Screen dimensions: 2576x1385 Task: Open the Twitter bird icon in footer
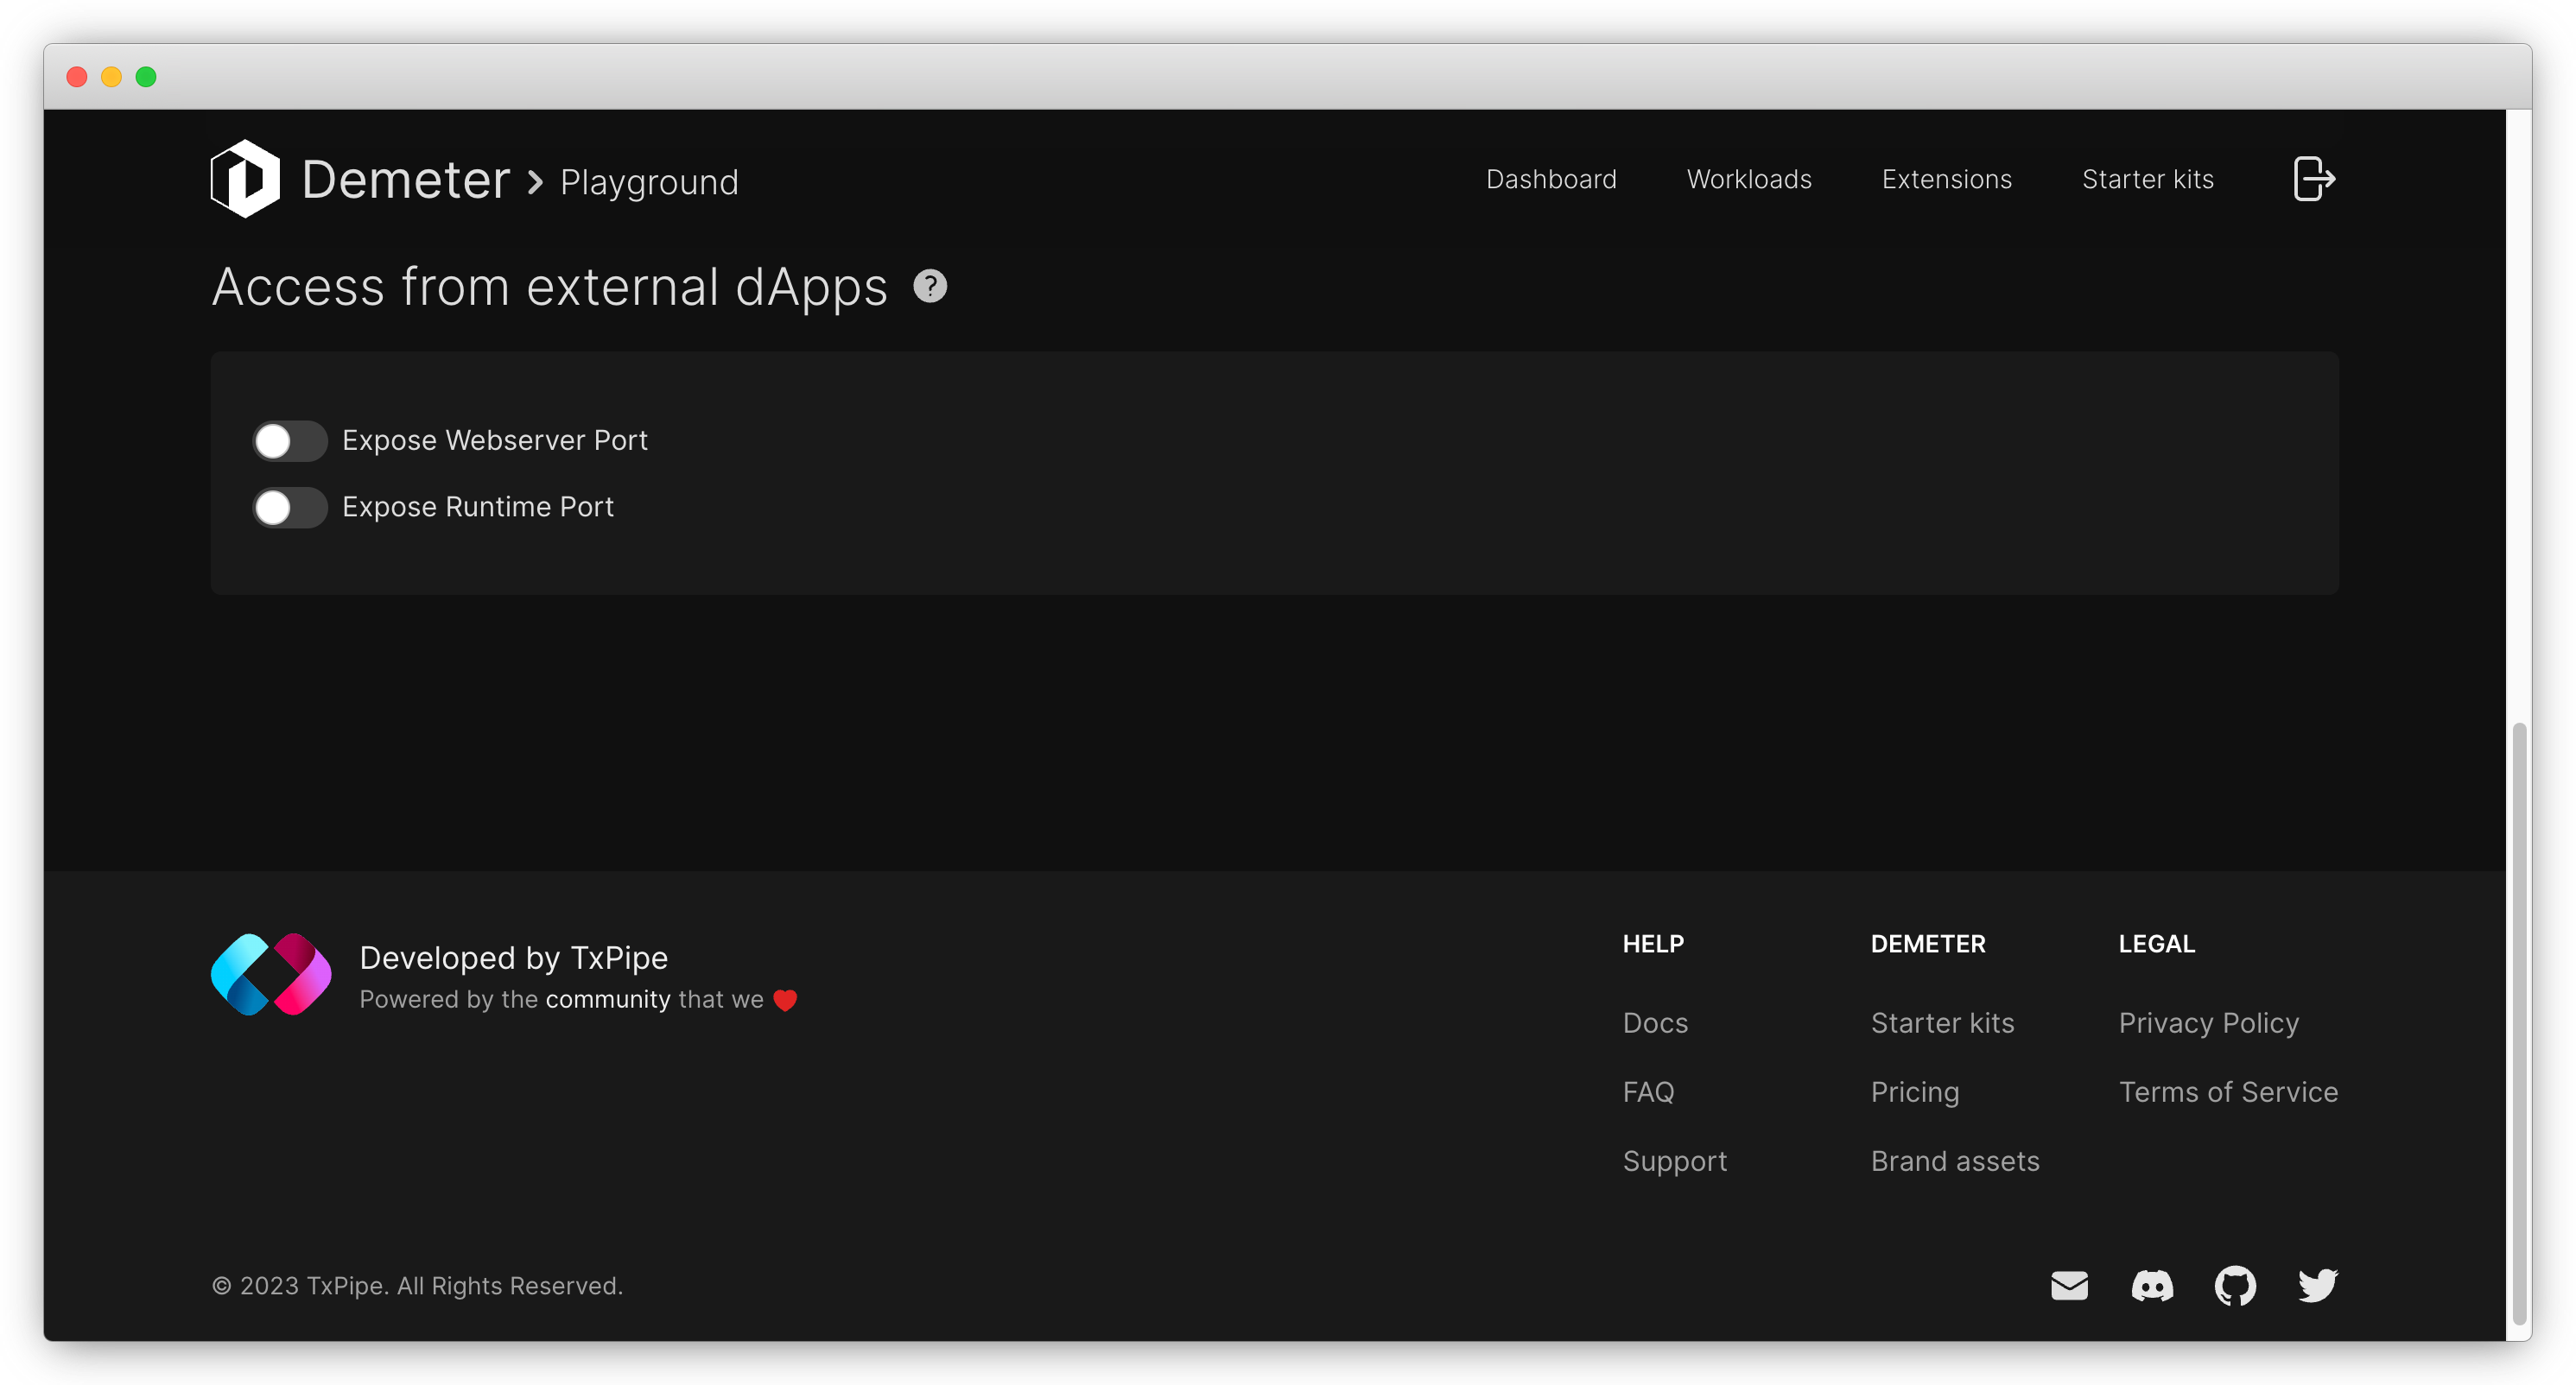[2317, 1286]
